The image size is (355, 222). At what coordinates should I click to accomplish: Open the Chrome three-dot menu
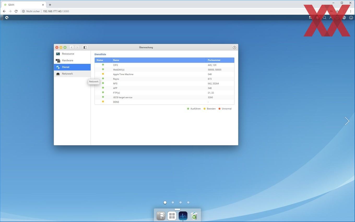[351, 11]
